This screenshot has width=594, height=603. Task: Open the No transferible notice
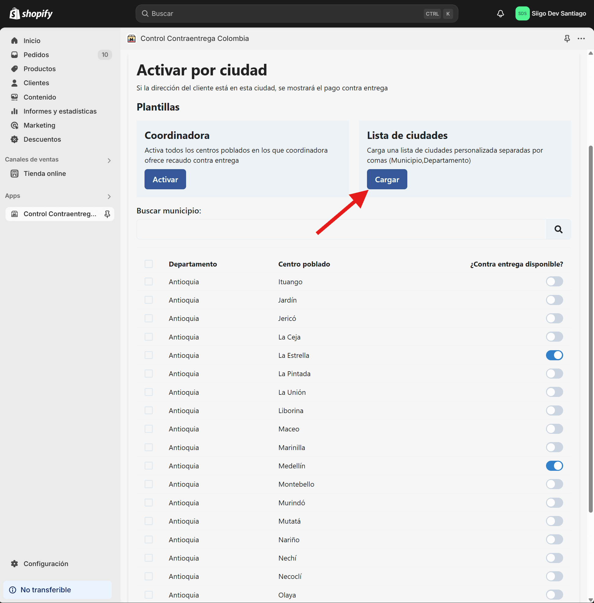click(x=57, y=590)
